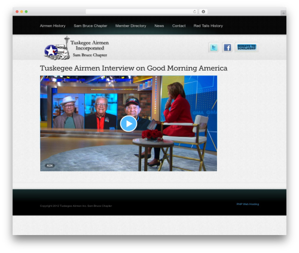
Task: Open a new tab with plus button
Action: click(x=283, y=13)
